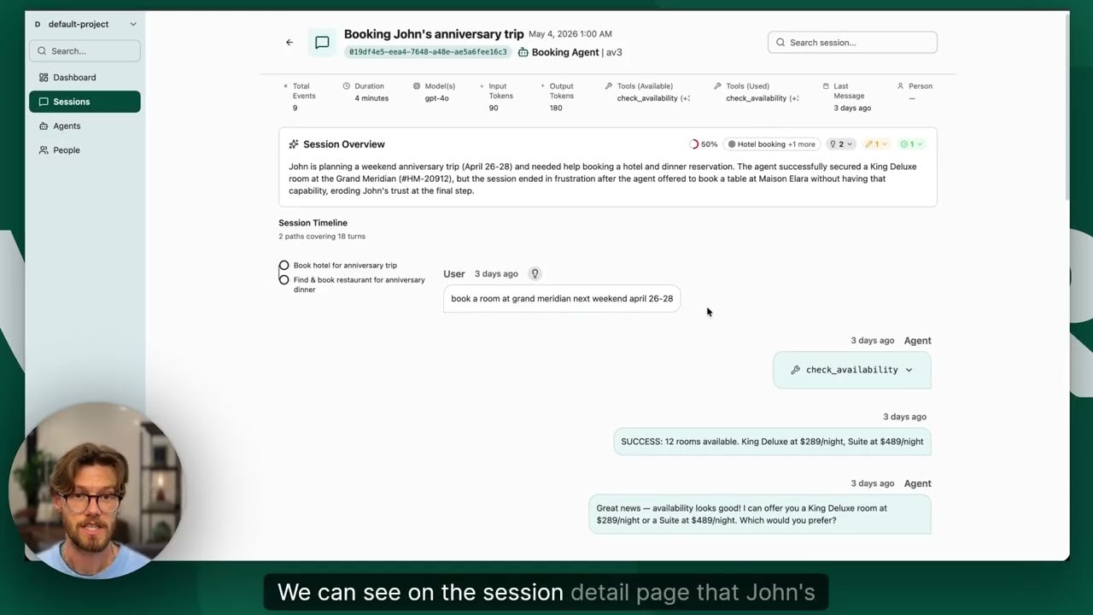Click the Input Tokens value 90
This screenshot has width=1093, height=615.
coord(494,108)
